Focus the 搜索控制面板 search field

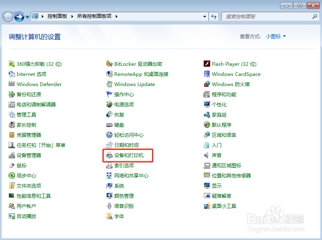click(x=267, y=16)
